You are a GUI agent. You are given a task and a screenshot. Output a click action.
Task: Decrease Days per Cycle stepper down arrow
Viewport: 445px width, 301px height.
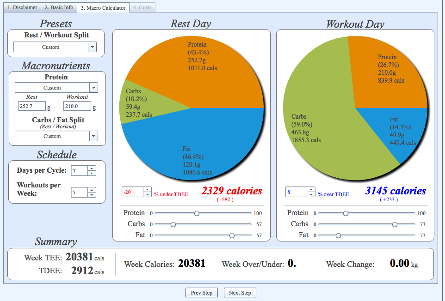tap(92, 173)
